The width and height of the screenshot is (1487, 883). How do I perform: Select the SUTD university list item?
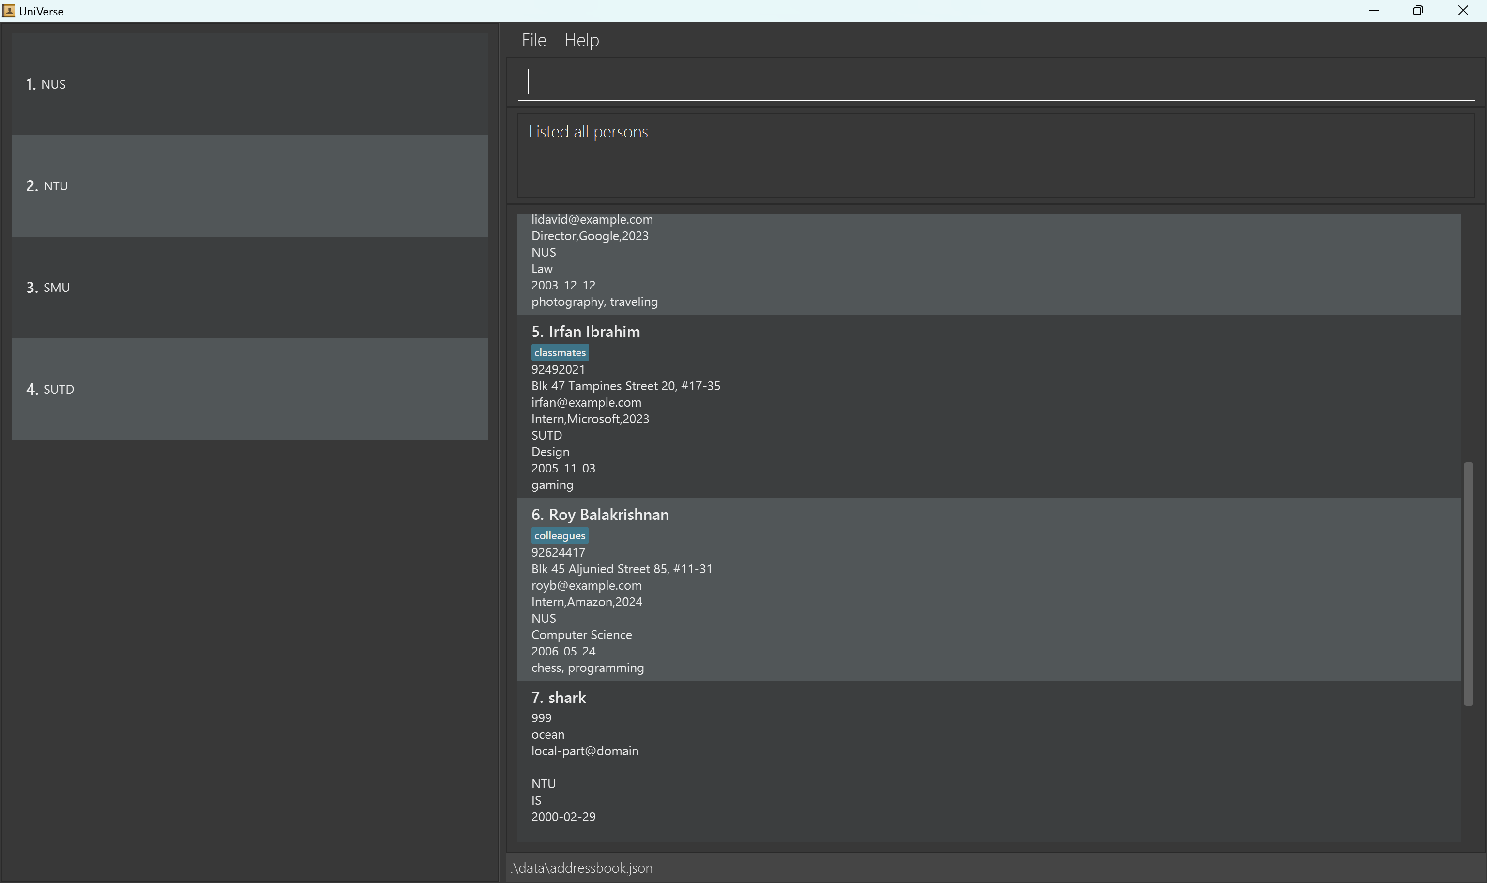click(249, 389)
